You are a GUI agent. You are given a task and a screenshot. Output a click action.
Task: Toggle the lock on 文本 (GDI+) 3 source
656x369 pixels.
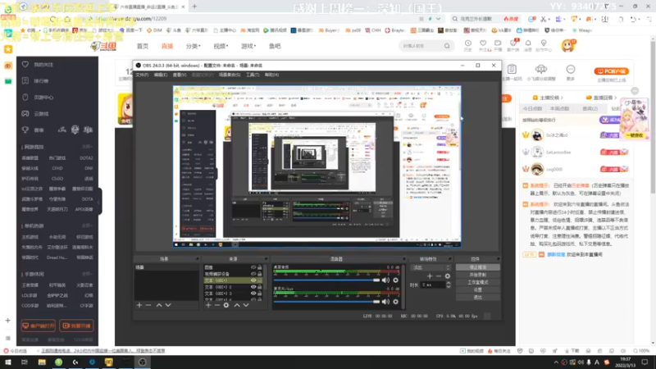click(259, 294)
